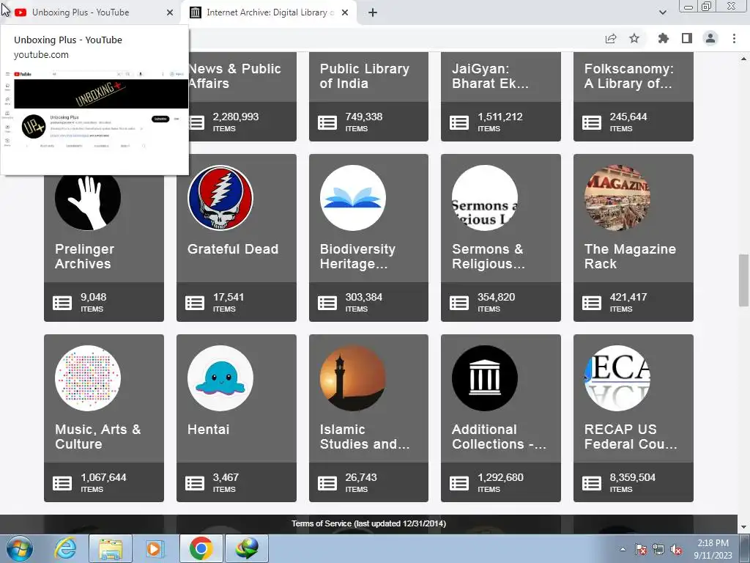This screenshot has height=563, width=750.
Task: Click the scrollbar down arrow
Action: tap(743, 528)
